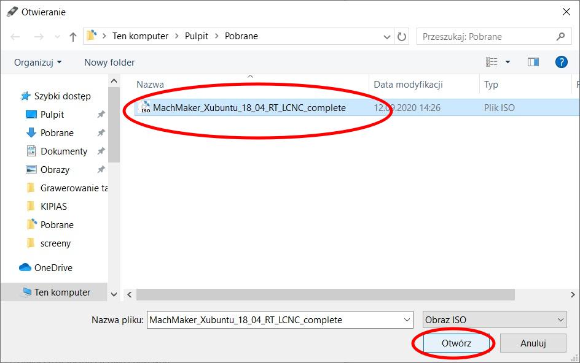Click the help question mark icon
The width and height of the screenshot is (580, 363).
560,62
